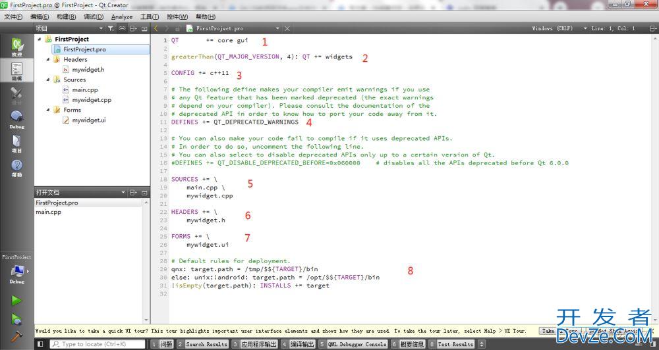Select mywidget.cpp in the project tree
This screenshot has width=659, height=350.
click(91, 100)
